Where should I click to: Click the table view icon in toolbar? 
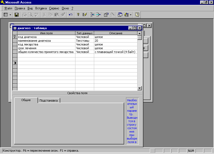click(x=6, y=15)
